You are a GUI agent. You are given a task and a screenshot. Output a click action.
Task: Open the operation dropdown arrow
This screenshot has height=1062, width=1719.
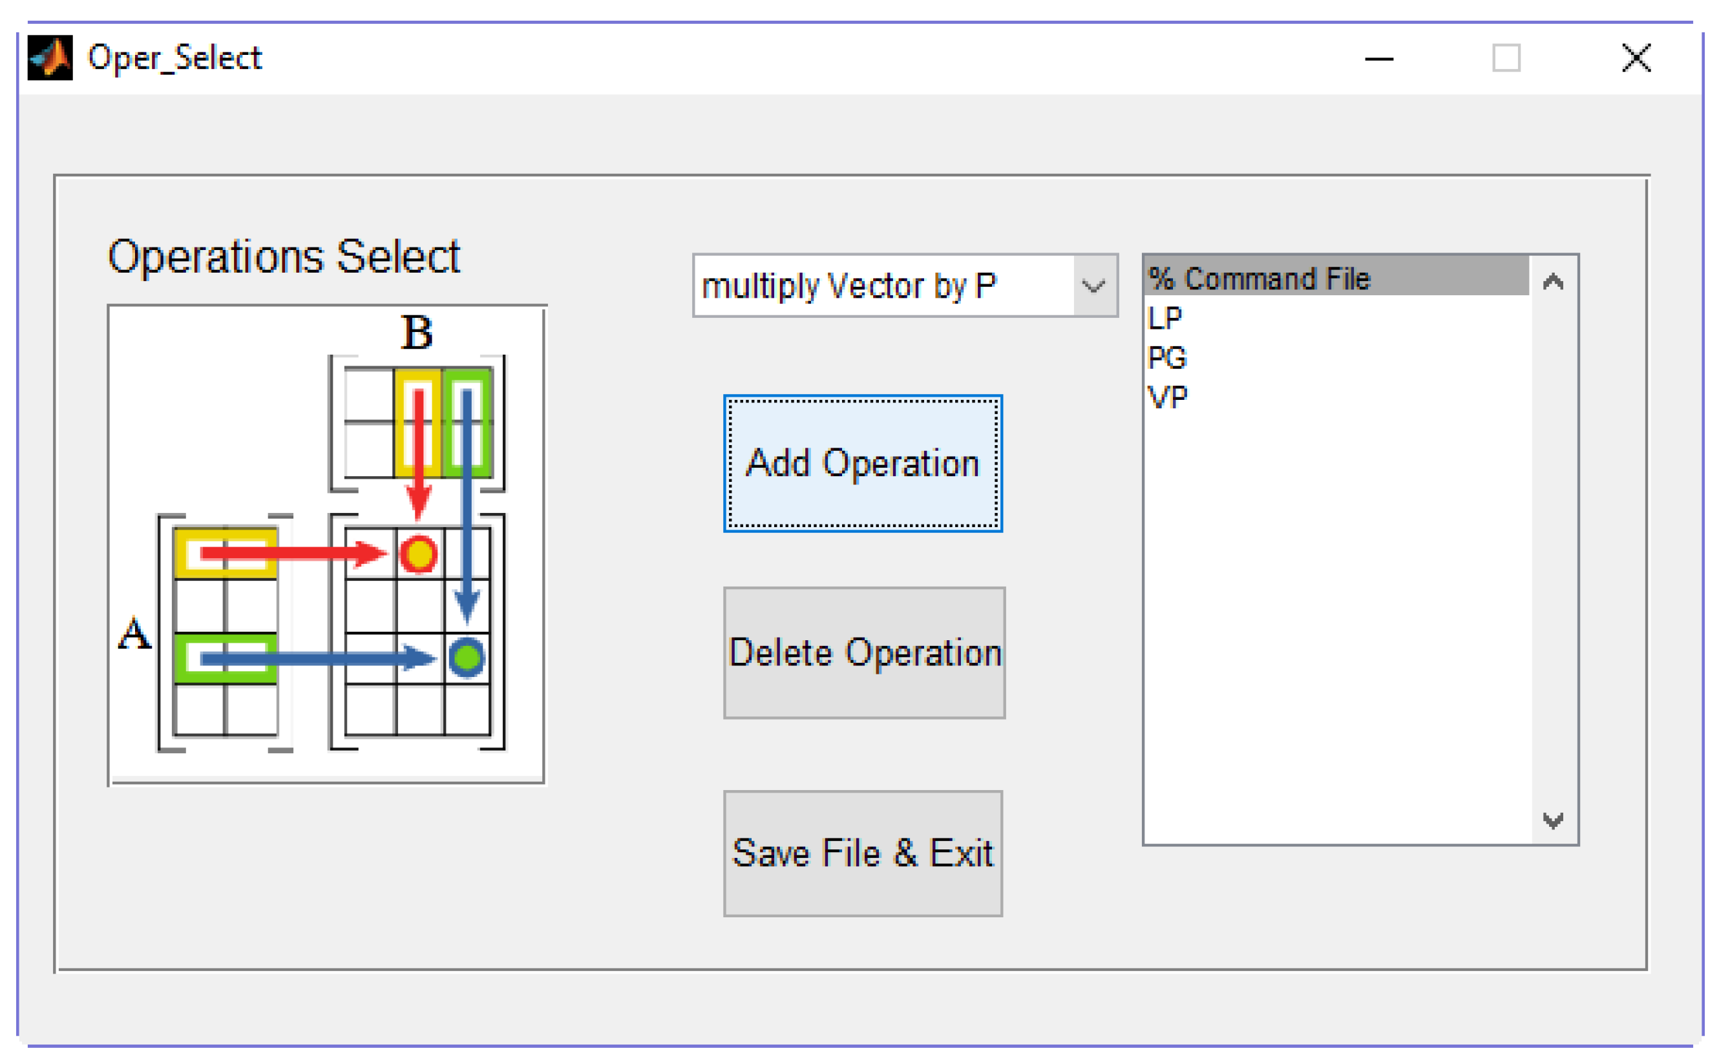point(1093,286)
